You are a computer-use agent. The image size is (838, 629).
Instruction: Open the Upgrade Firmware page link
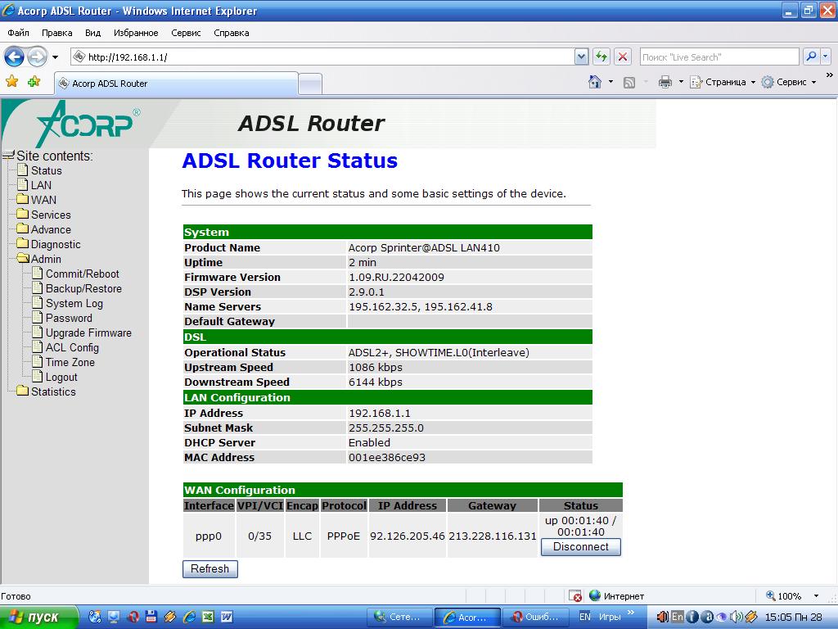point(88,333)
